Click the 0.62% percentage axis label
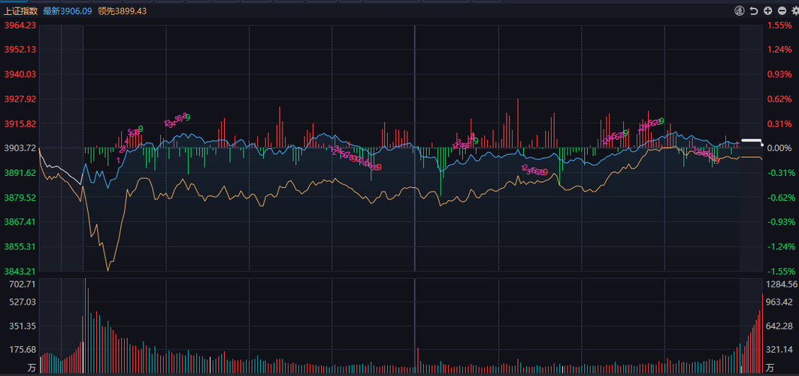 tap(781, 99)
